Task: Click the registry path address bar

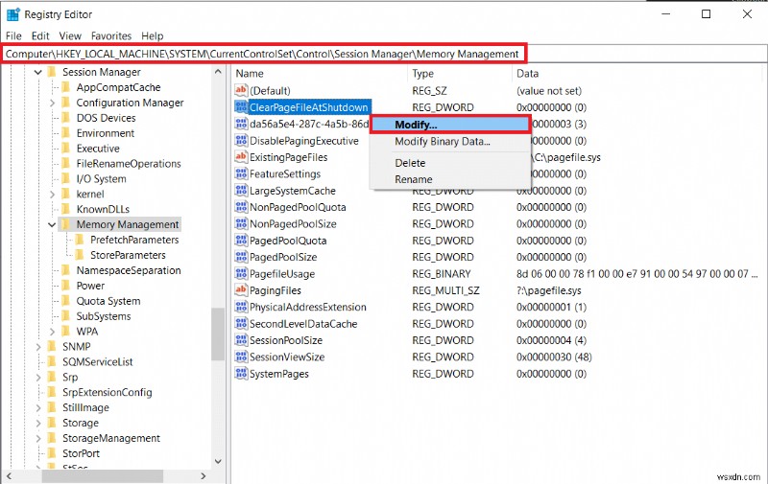Action: (384, 54)
